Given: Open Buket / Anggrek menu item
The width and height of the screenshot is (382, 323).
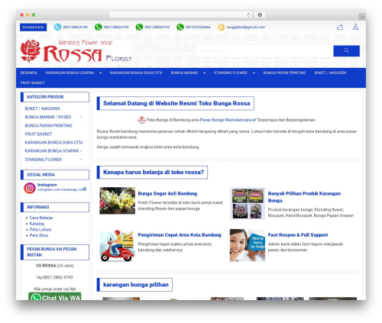Looking at the screenshot, I should pyautogui.click(x=330, y=73).
